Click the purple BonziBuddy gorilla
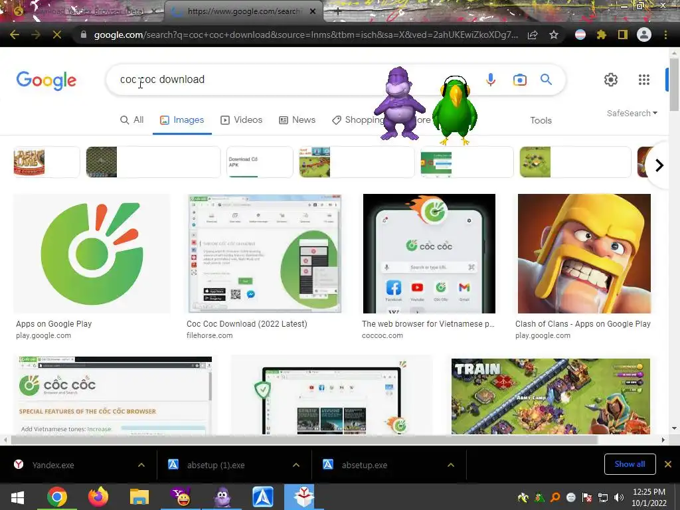680x510 pixels. [x=399, y=104]
